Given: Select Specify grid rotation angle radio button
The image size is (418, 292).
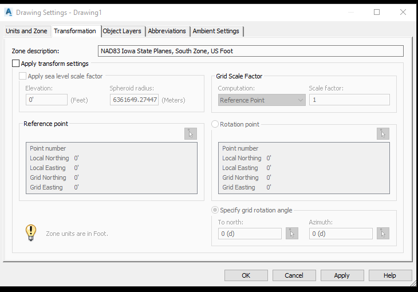Looking at the screenshot, I should click(x=215, y=210).
